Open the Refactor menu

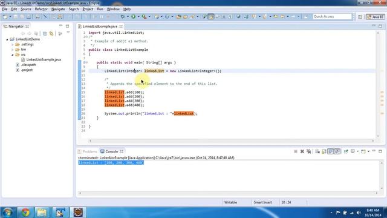(x=41, y=9)
